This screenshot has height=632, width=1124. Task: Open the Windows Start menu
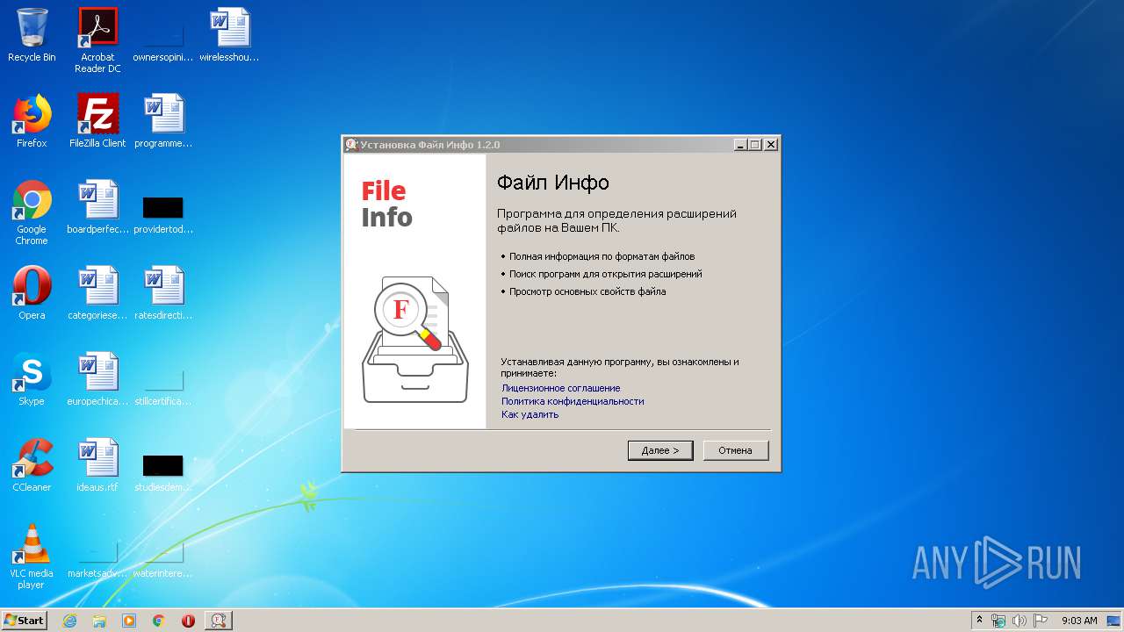(25, 620)
